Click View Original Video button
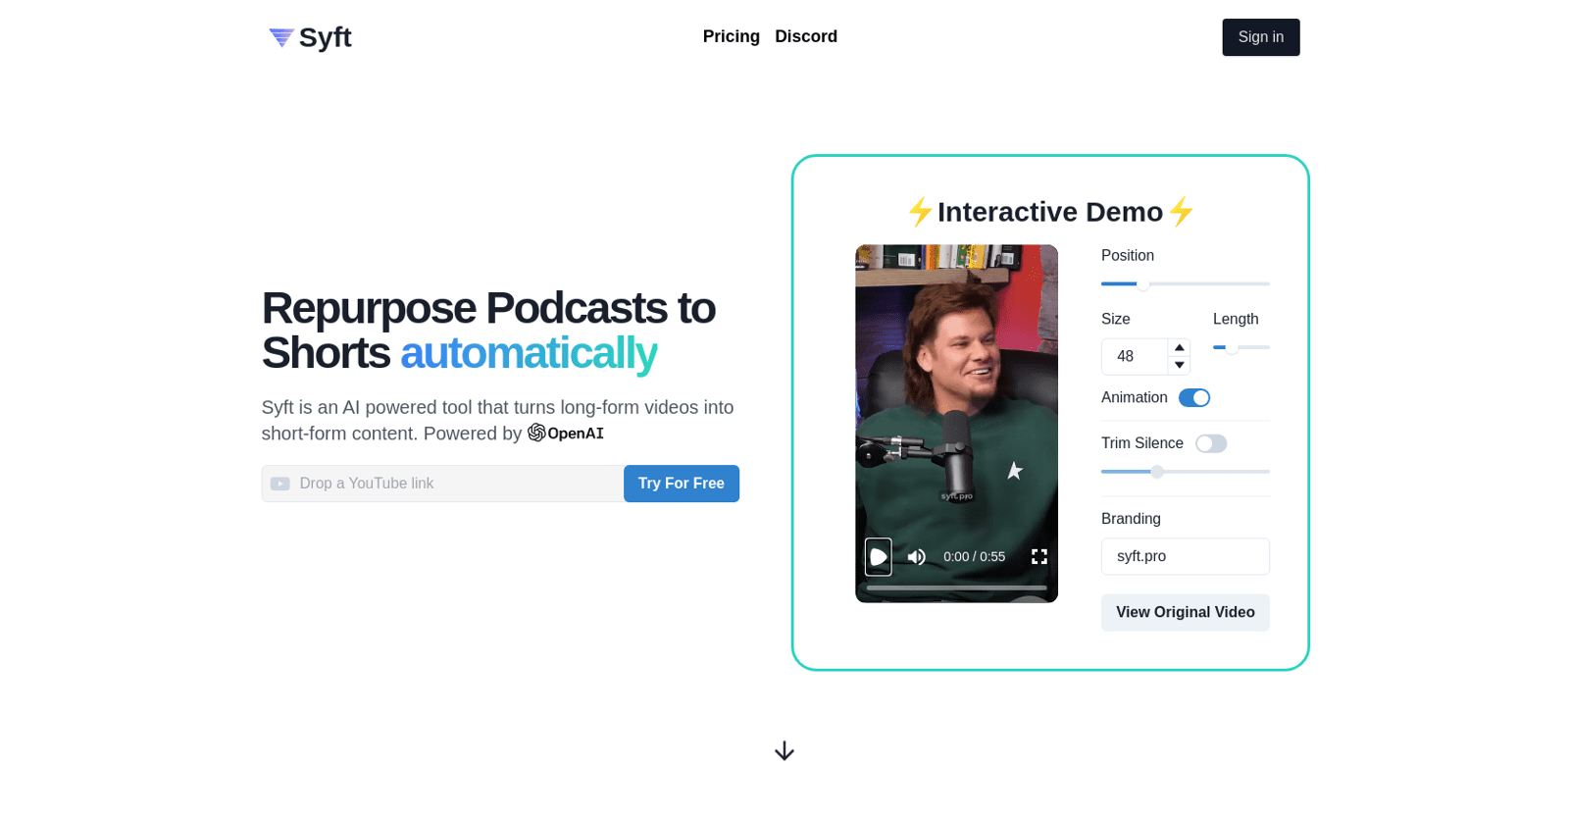Image resolution: width=1569 pixels, height=818 pixels. [x=1185, y=612]
